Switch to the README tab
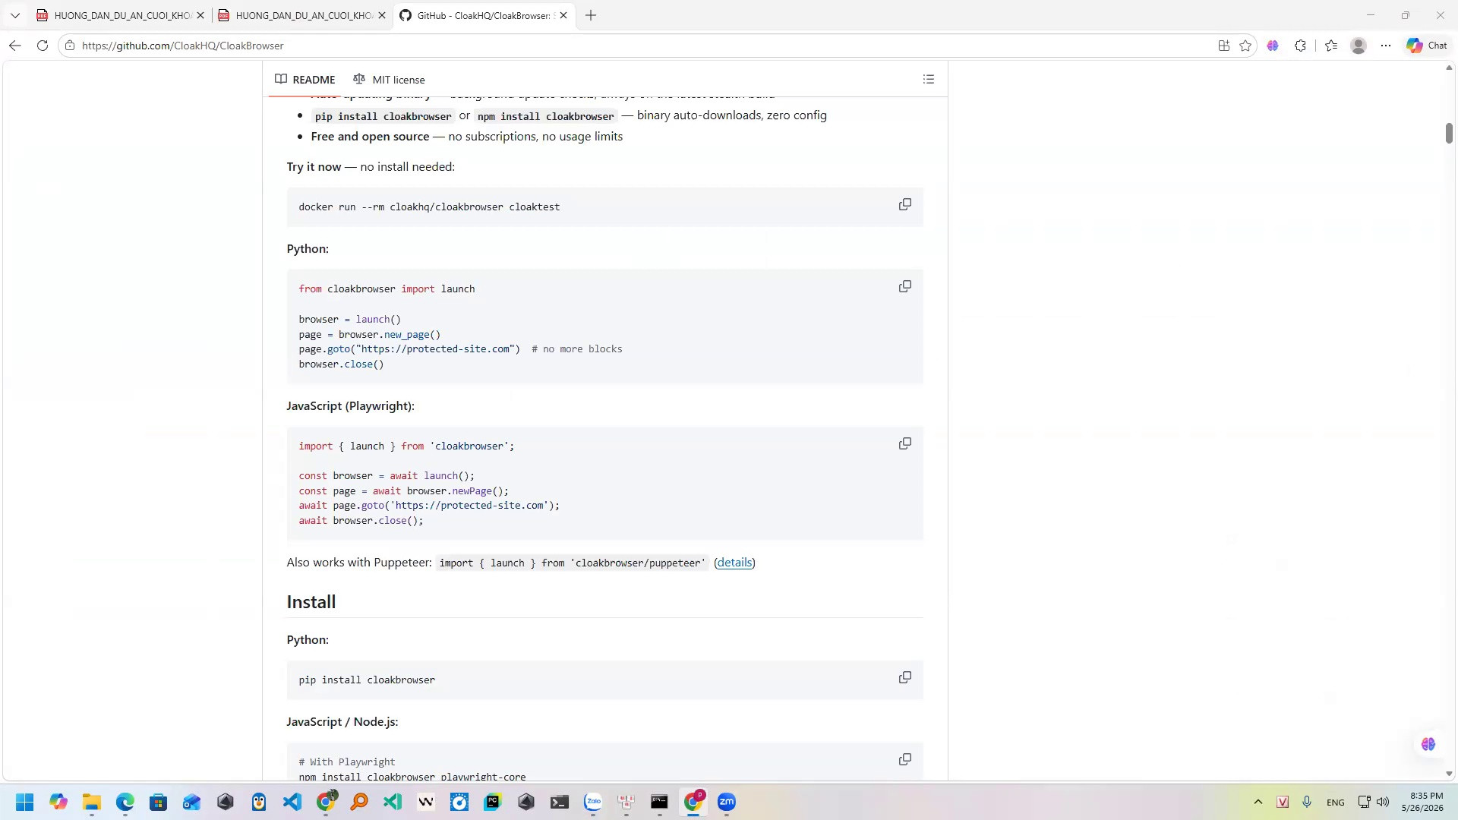1458x820 pixels. (x=305, y=80)
